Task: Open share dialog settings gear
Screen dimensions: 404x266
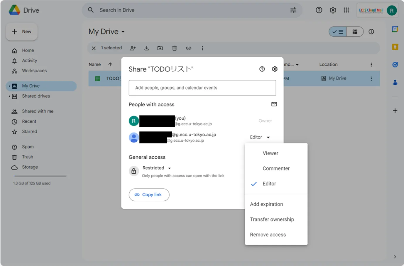Action: (x=275, y=69)
